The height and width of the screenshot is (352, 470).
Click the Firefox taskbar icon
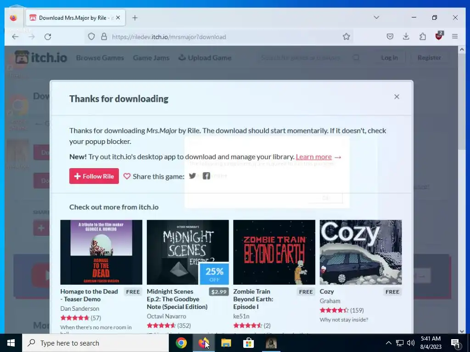[203, 343]
